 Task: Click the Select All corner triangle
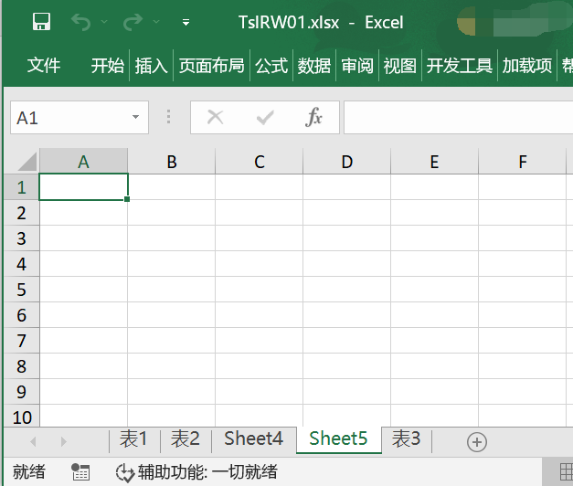[x=26, y=162]
